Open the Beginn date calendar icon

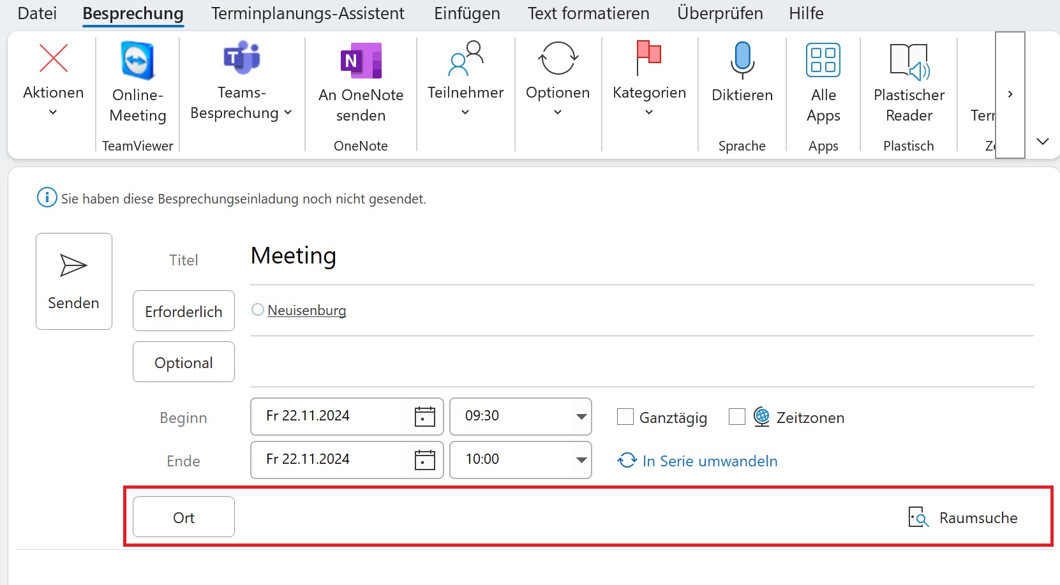click(x=424, y=416)
